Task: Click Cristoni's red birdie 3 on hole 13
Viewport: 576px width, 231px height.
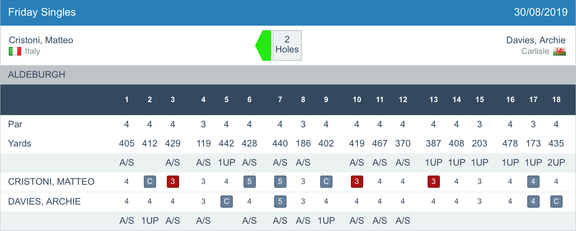Action: (x=433, y=182)
